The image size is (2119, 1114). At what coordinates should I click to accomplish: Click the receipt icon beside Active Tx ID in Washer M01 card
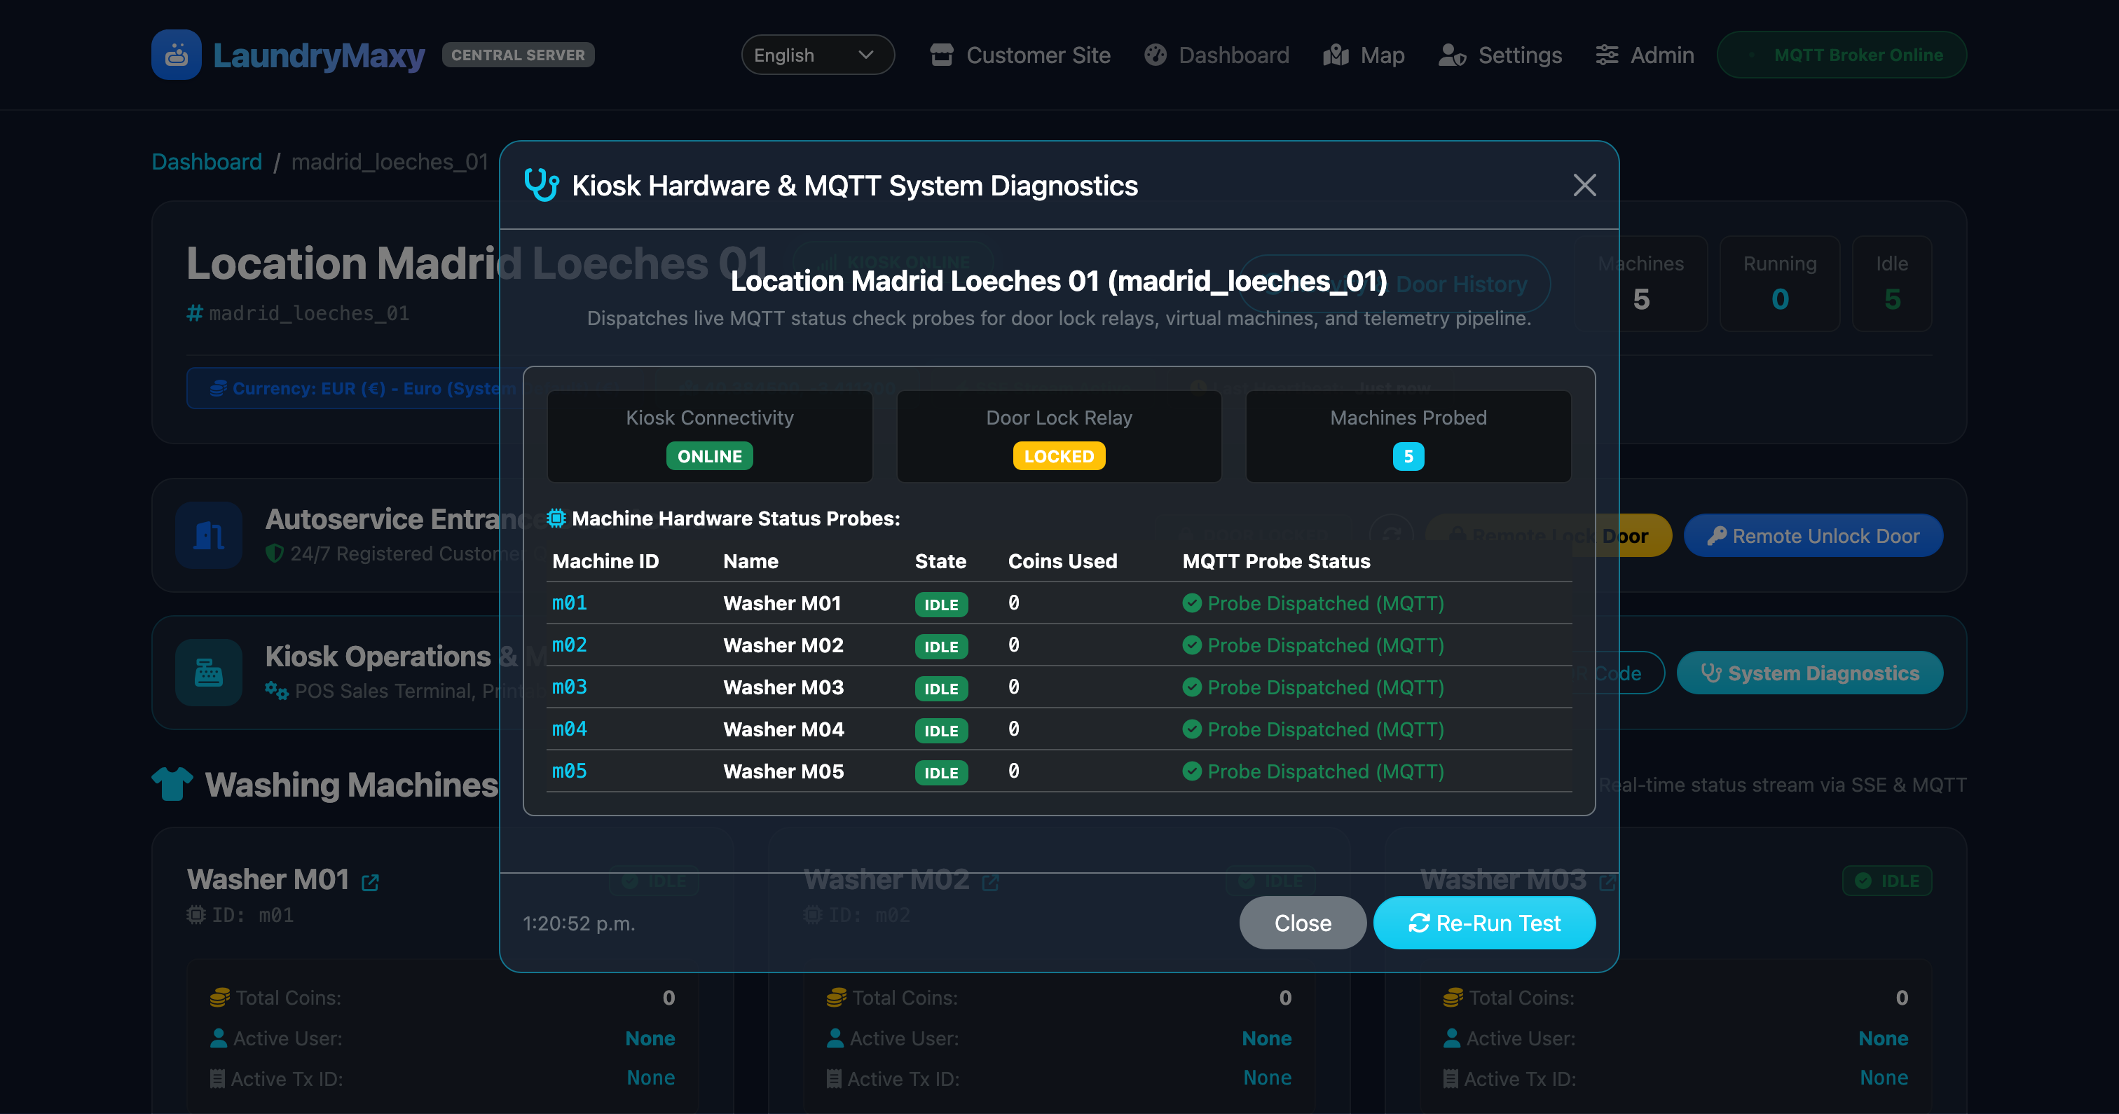pos(217,1079)
